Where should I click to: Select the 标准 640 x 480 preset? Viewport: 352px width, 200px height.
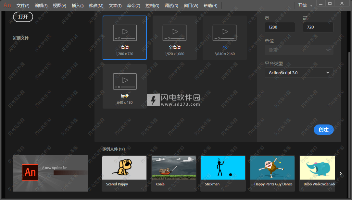pyautogui.click(x=125, y=86)
